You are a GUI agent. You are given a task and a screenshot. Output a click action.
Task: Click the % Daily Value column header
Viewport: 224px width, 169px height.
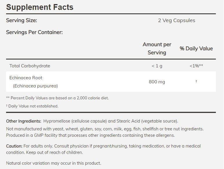pyautogui.click(x=196, y=48)
